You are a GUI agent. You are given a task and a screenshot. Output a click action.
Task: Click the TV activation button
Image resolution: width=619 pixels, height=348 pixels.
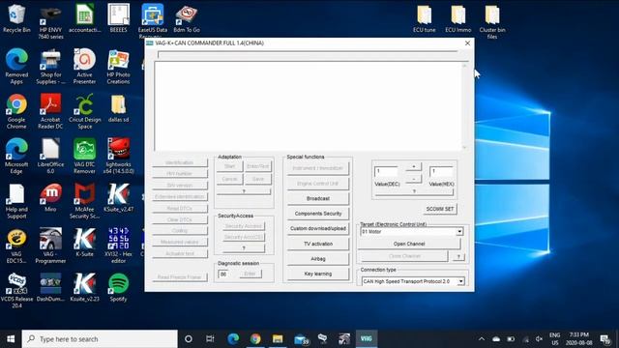click(x=318, y=244)
